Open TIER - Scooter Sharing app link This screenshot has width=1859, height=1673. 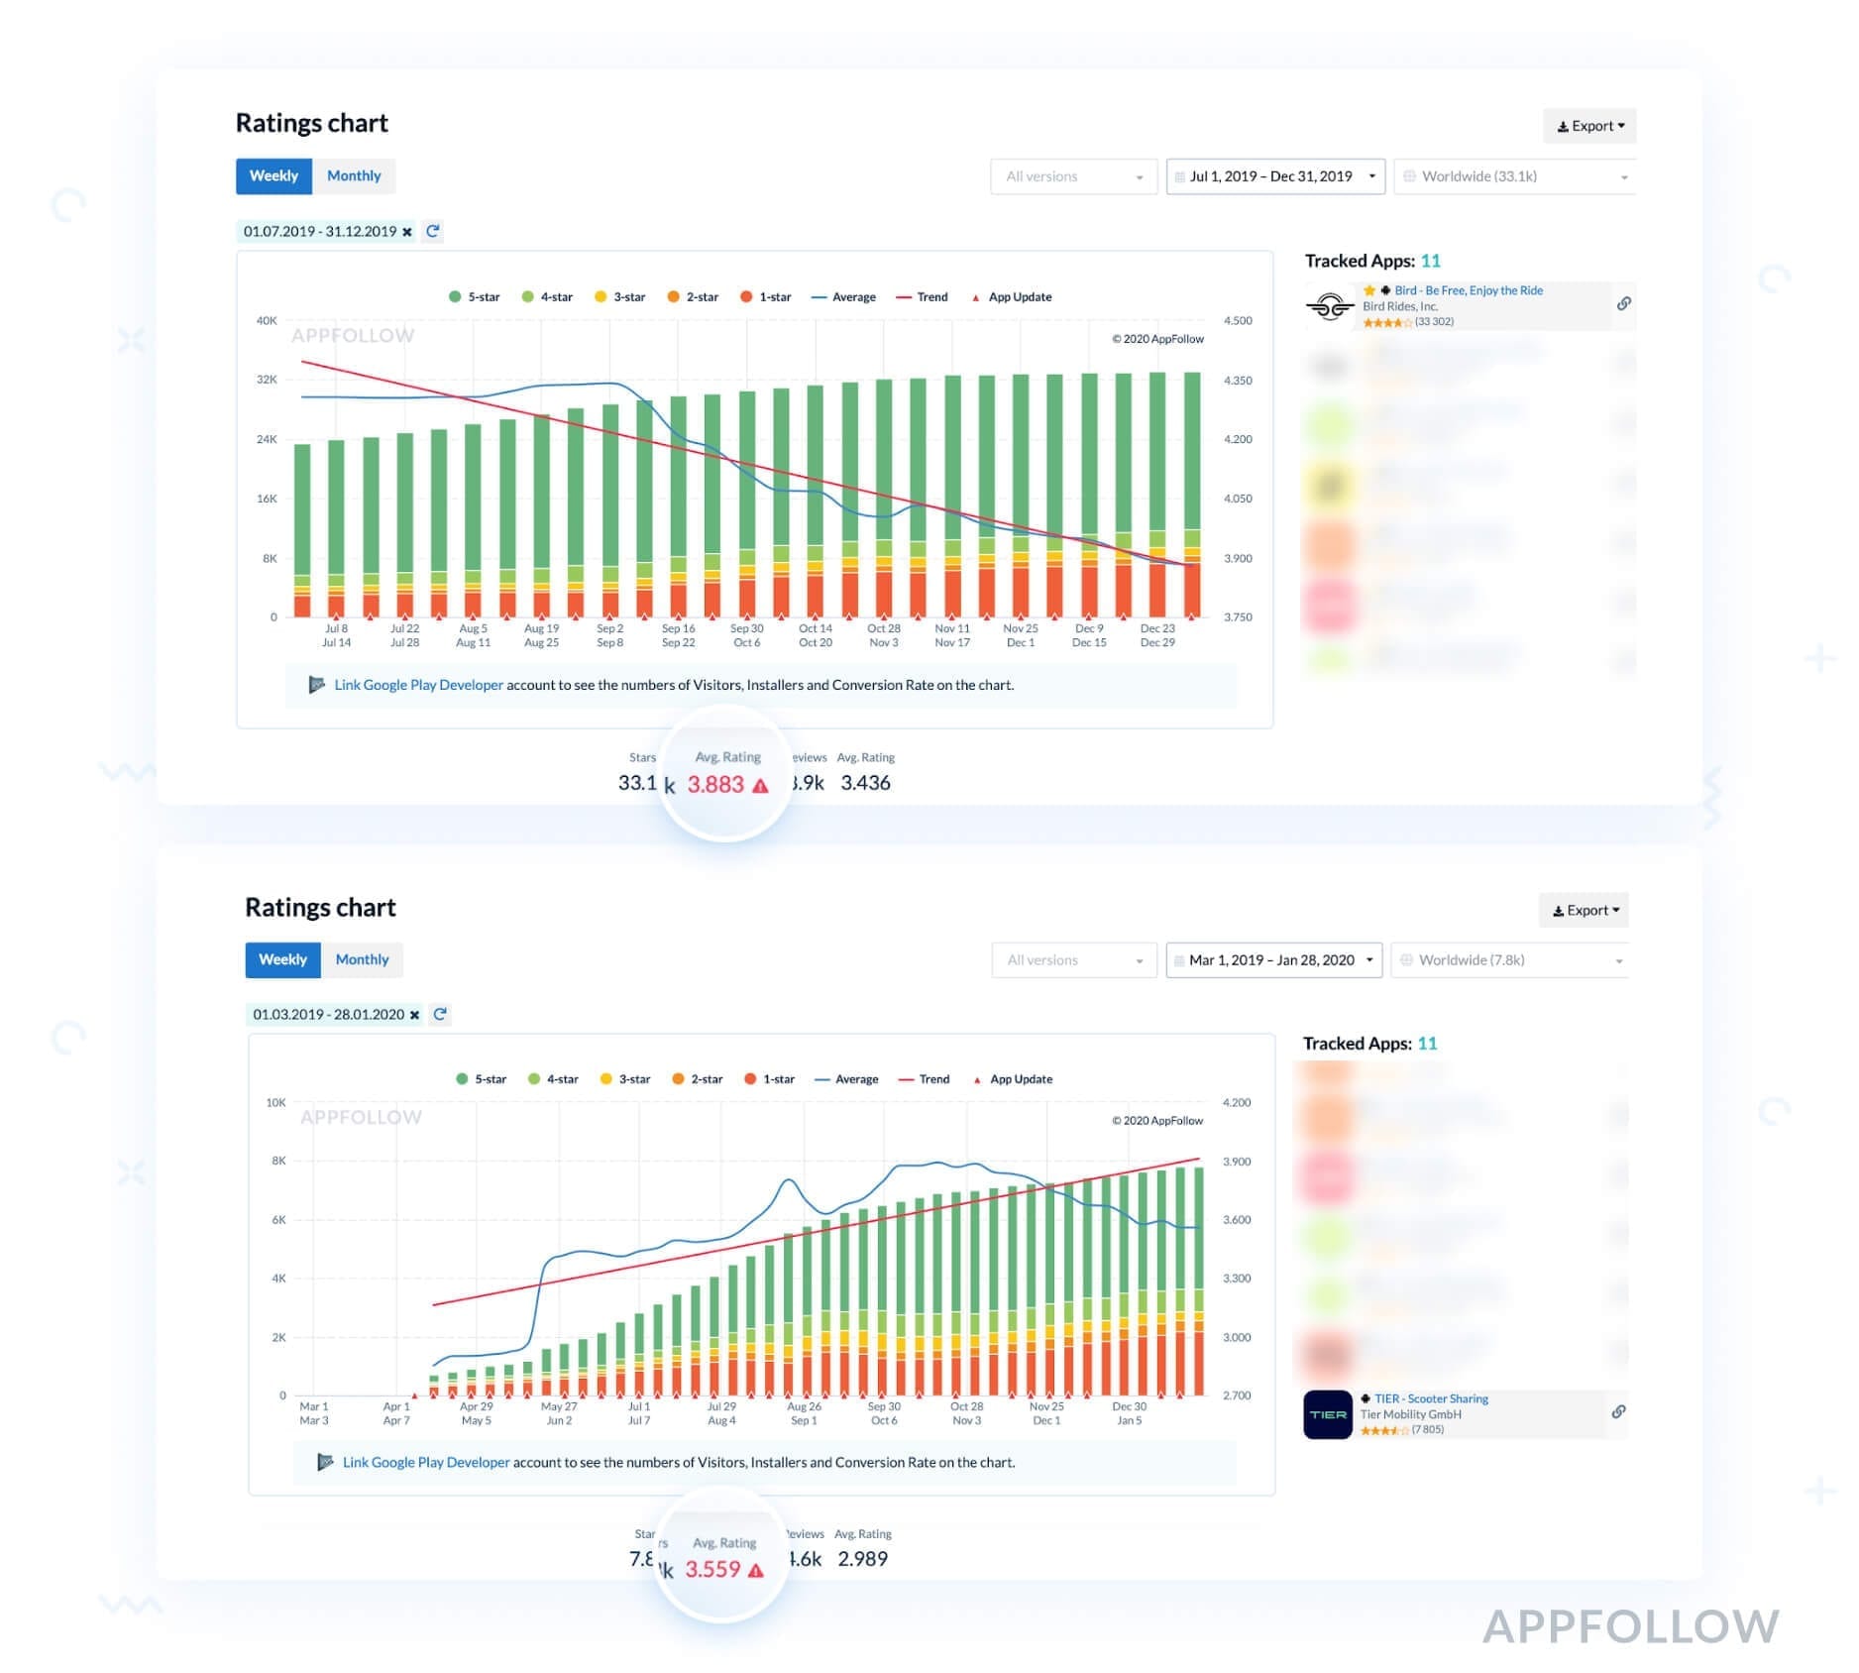1431,1398
